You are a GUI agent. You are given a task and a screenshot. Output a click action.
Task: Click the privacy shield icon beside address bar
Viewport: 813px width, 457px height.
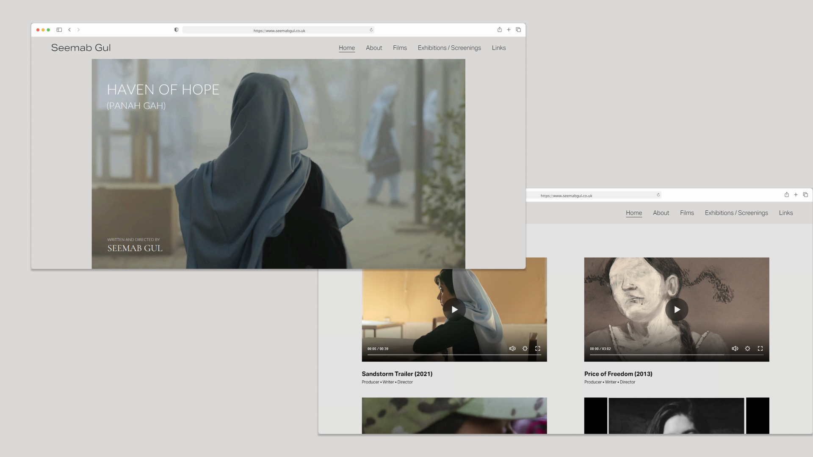176,30
